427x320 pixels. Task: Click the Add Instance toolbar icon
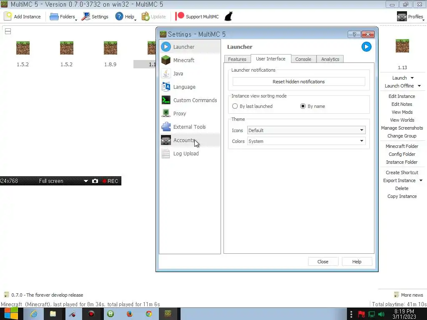pos(8,16)
